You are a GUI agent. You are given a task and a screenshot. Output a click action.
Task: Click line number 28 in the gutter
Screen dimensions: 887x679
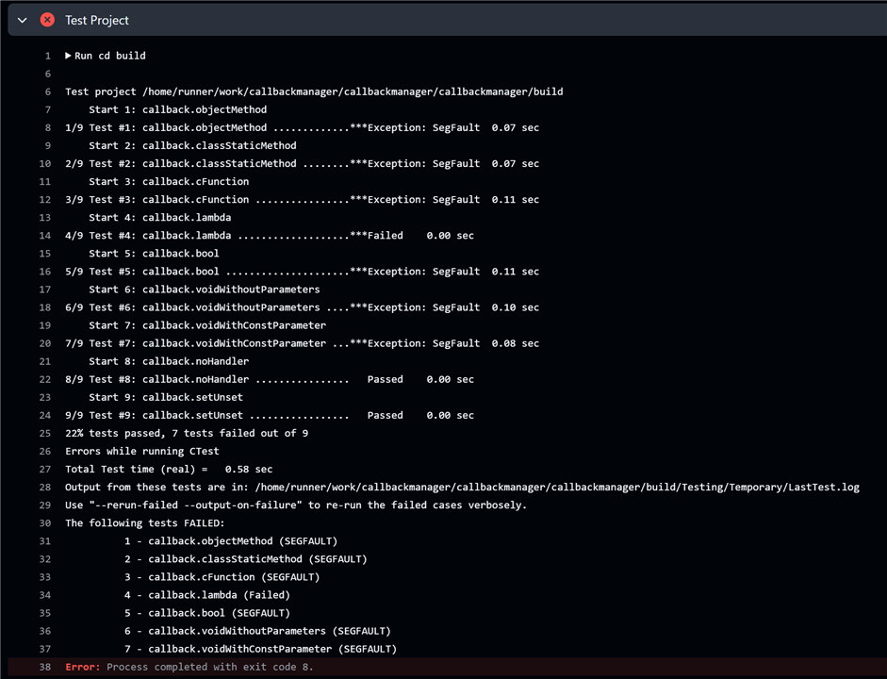coord(45,488)
